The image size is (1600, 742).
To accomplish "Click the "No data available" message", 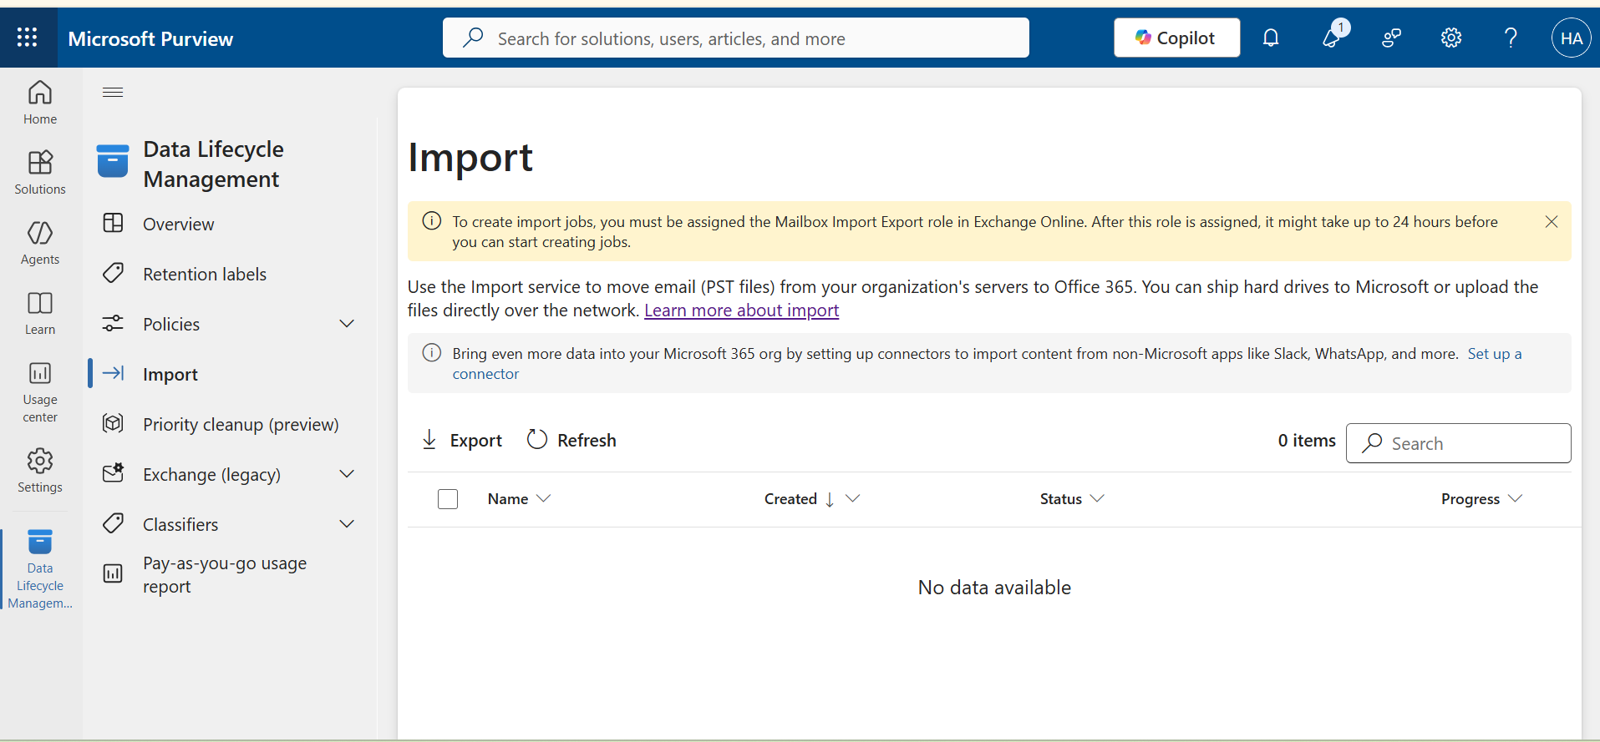I will pos(994,588).
